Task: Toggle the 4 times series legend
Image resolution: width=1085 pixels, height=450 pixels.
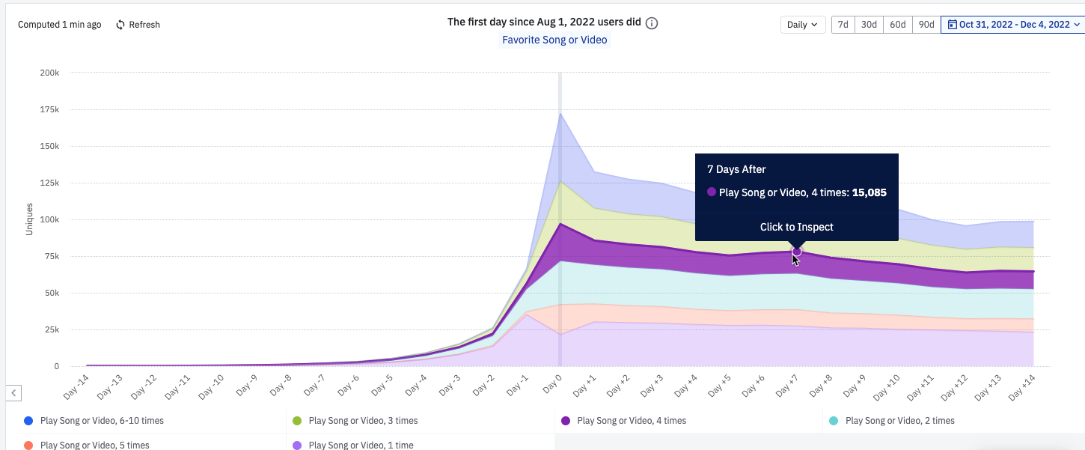Action: point(631,421)
